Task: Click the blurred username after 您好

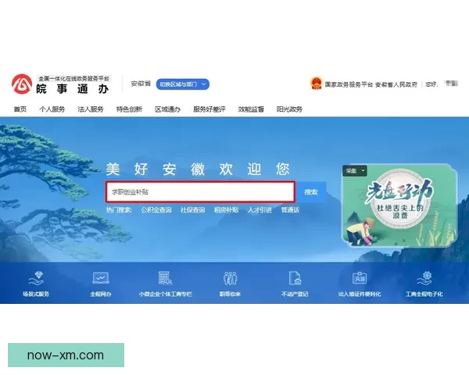Action: (x=452, y=84)
